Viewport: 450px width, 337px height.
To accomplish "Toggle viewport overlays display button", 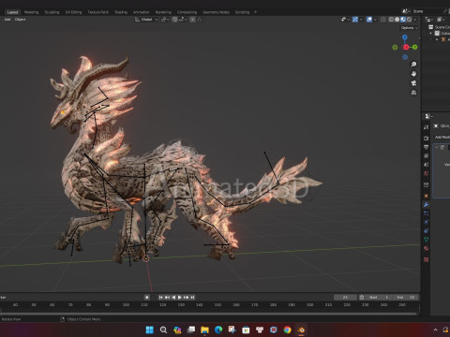I will click(369, 20).
